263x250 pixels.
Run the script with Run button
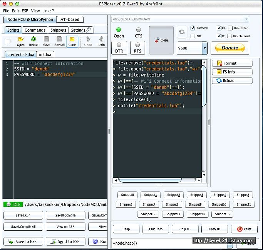click(98, 241)
